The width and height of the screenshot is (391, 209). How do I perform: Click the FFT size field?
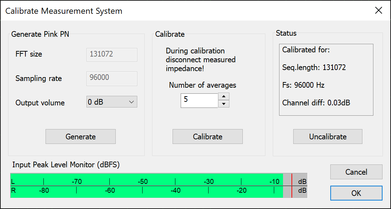(x=112, y=54)
